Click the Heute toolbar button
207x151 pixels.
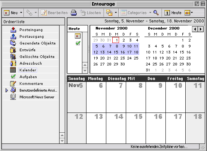click(x=173, y=13)
